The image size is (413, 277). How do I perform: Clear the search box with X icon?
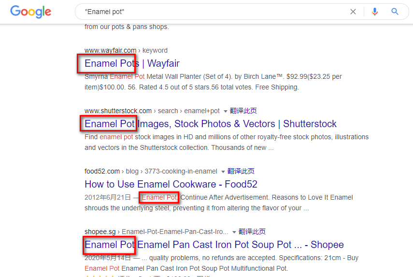[x=353, y=12]
